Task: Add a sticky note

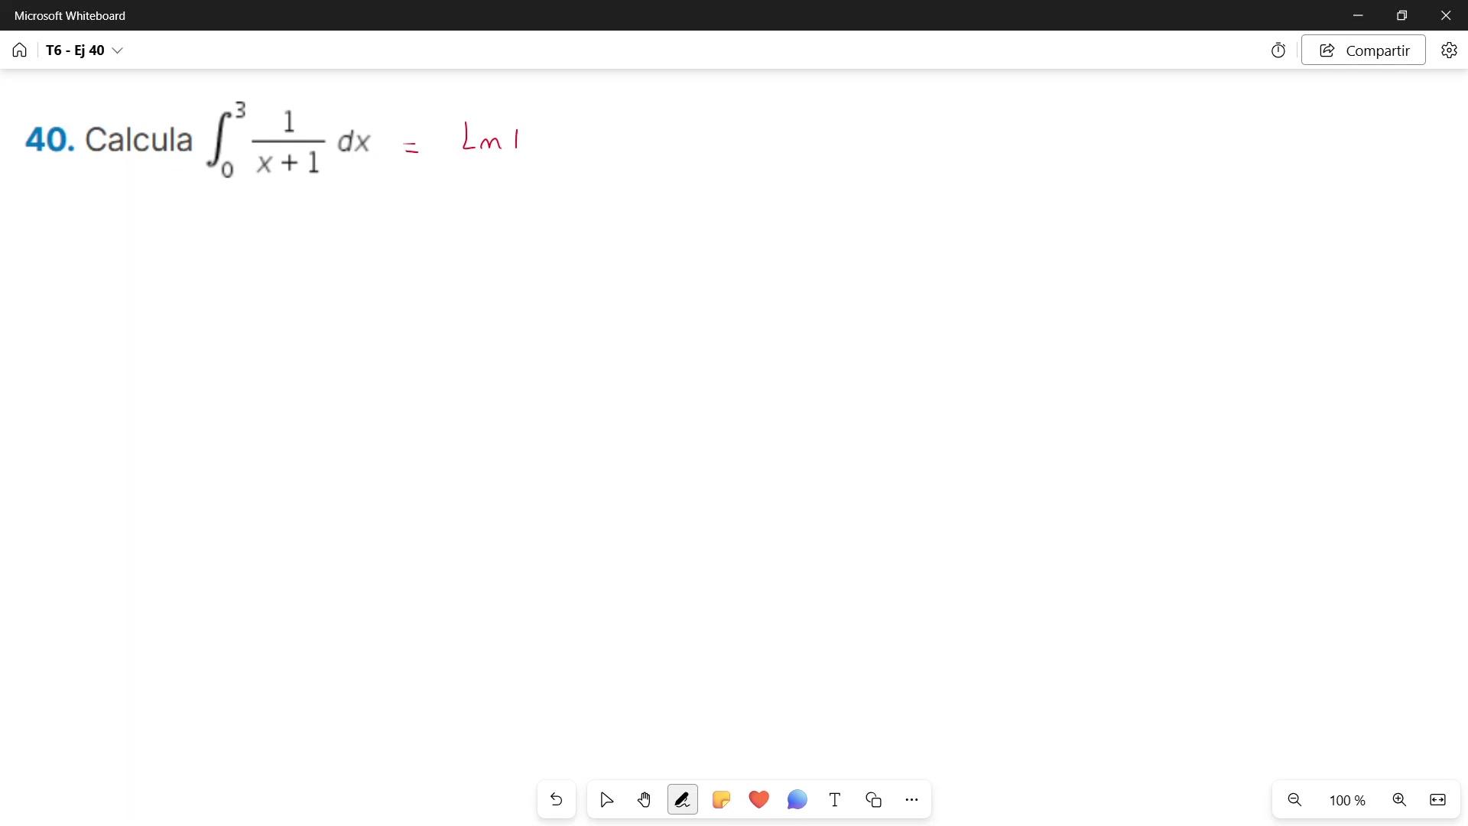Action: coord(720,799)
